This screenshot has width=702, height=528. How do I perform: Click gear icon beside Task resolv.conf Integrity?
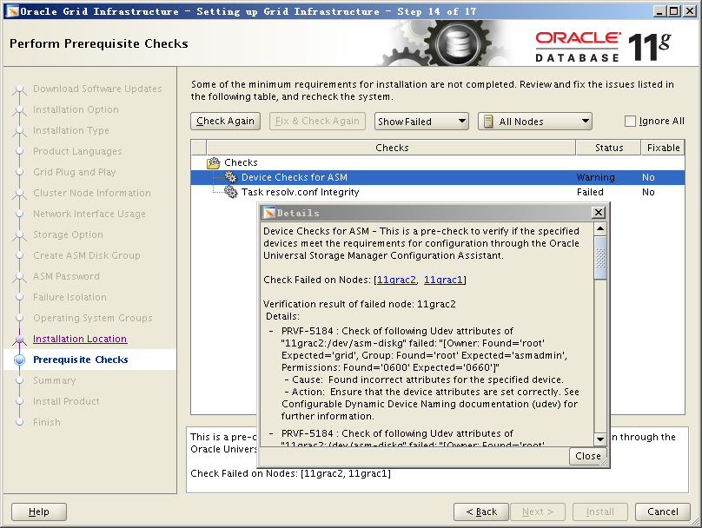coord(230,192)
